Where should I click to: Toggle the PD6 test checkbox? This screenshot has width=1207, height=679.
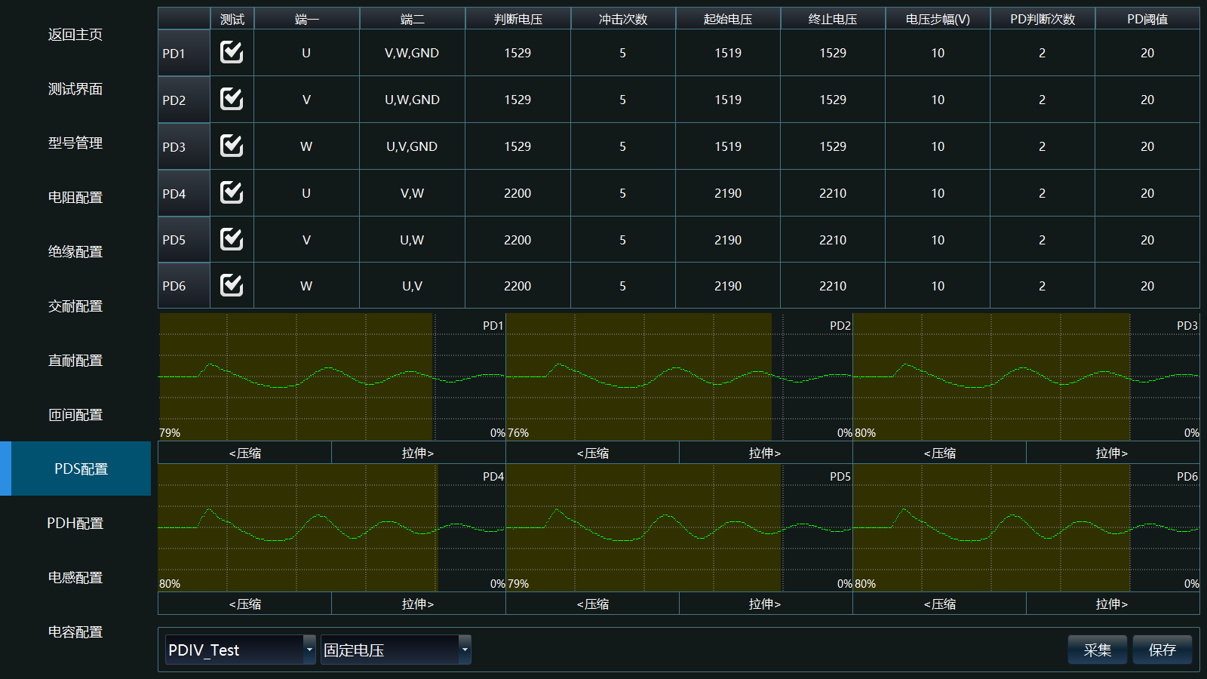[232, 285]
